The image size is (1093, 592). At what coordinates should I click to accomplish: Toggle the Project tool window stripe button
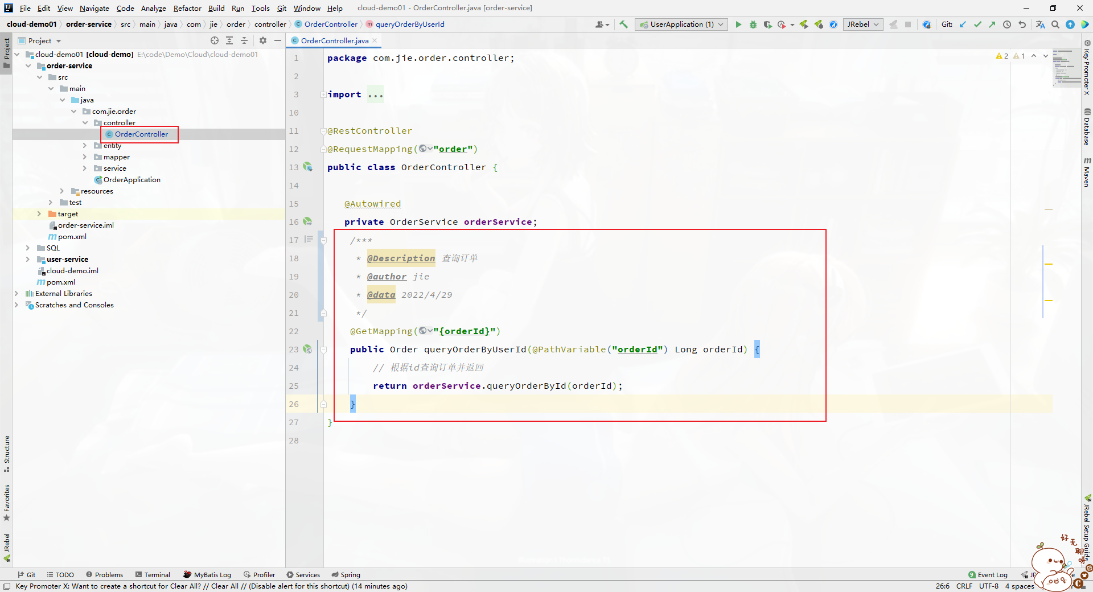coord(6,53)
